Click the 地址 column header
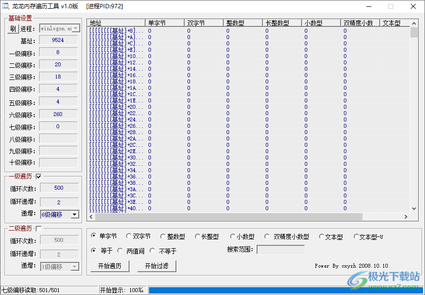The height and width of the screenshot is (295, 425). coord(114,22)
